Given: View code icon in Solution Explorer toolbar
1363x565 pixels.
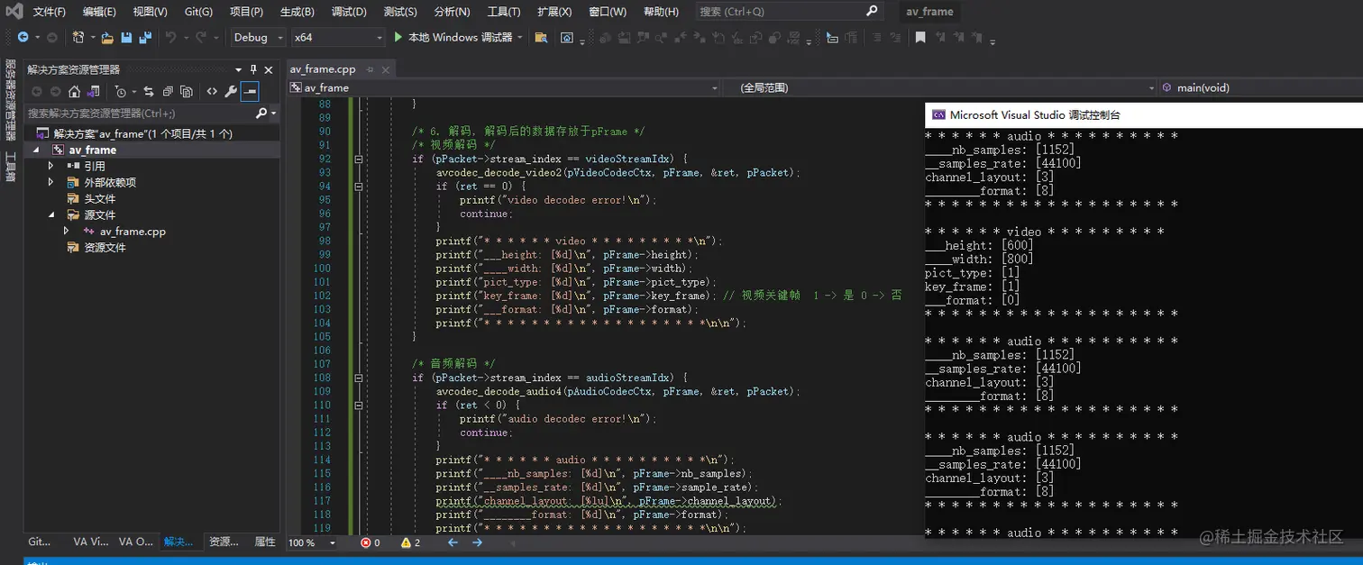Looking at the screenshot, I should (212, 92).
